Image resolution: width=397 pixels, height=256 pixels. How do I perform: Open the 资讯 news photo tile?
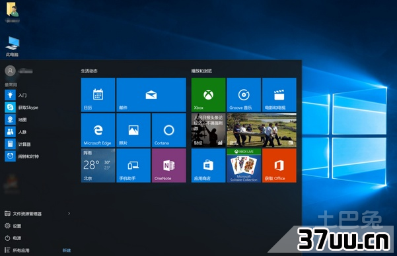click(262, 130)
